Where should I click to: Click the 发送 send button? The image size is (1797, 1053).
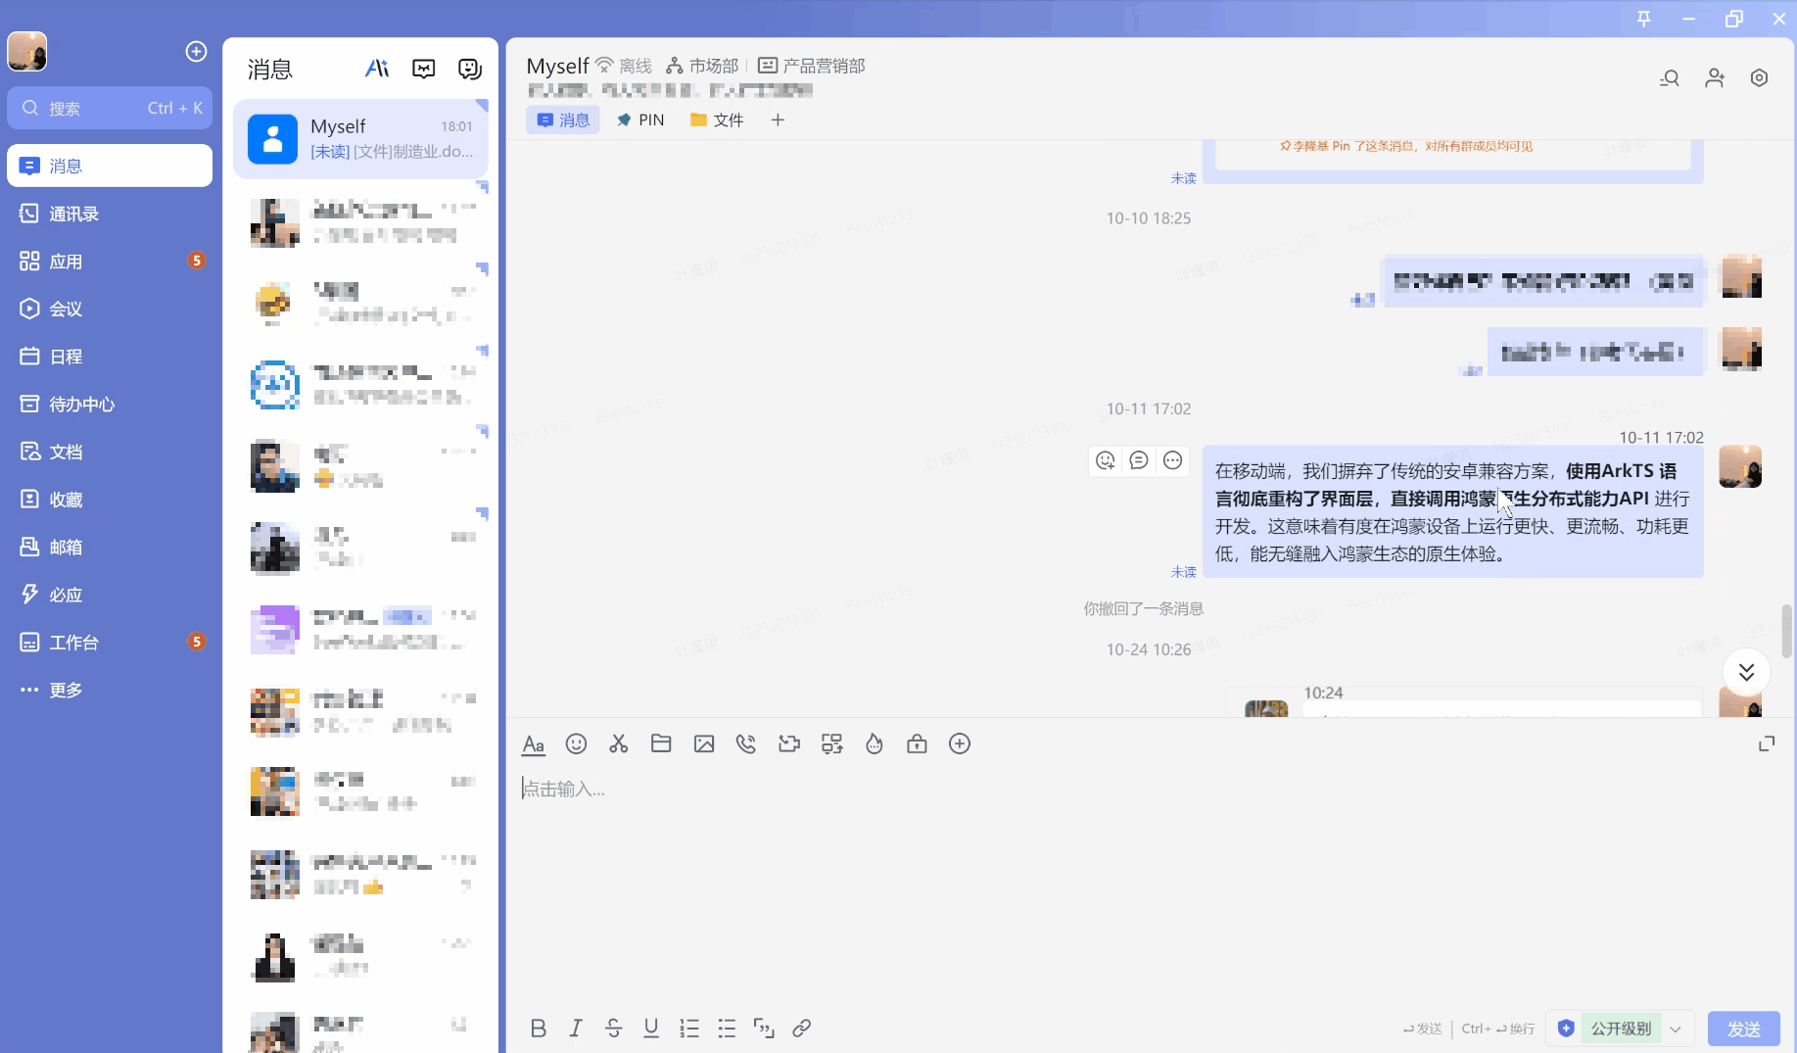point(1743,1029)
